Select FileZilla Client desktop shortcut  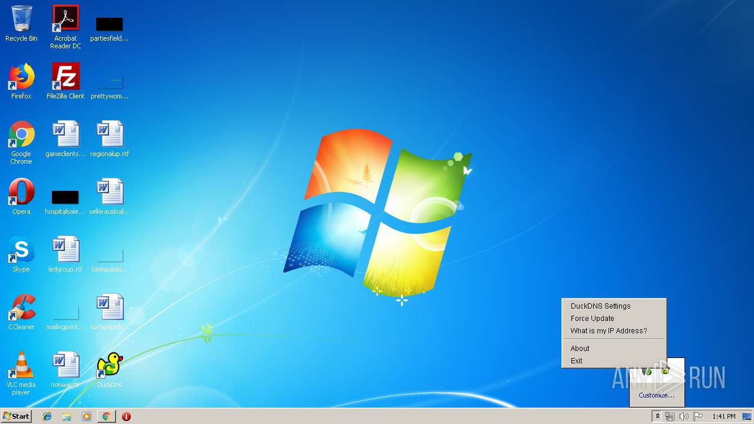click(65, 81)
